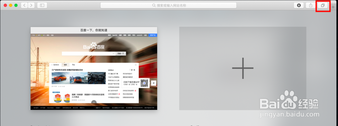Go back with the back arrow button
The image size is (338, 126).
coord(24,5)
